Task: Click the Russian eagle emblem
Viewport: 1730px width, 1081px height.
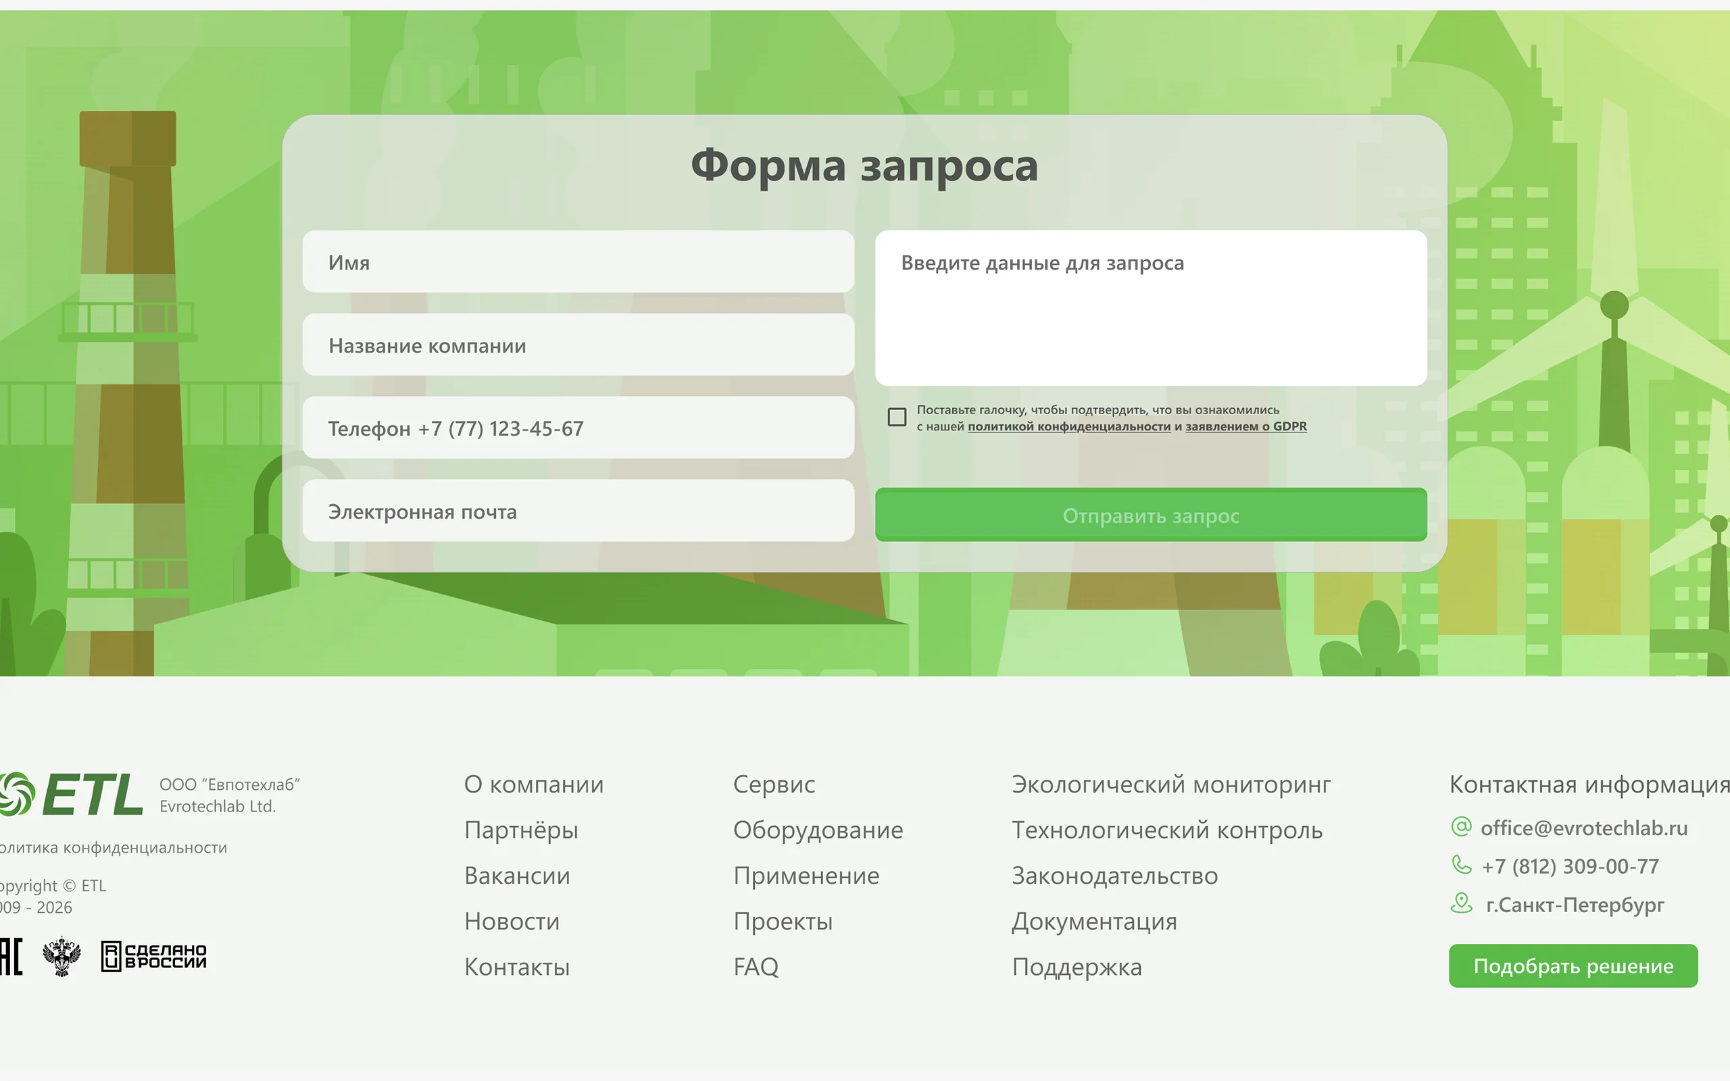Action: [61, 957]
